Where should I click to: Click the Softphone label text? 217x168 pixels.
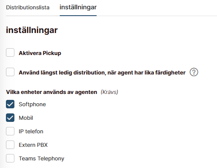(x=32, y=105)
